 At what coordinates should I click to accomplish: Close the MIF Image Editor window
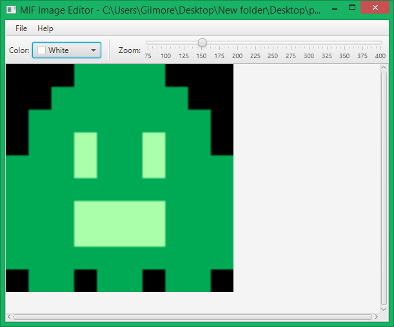(x=375, y=8)
